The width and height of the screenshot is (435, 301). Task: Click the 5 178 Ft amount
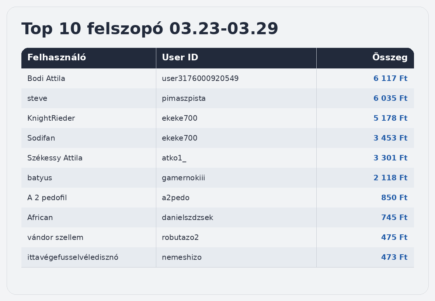390,118
